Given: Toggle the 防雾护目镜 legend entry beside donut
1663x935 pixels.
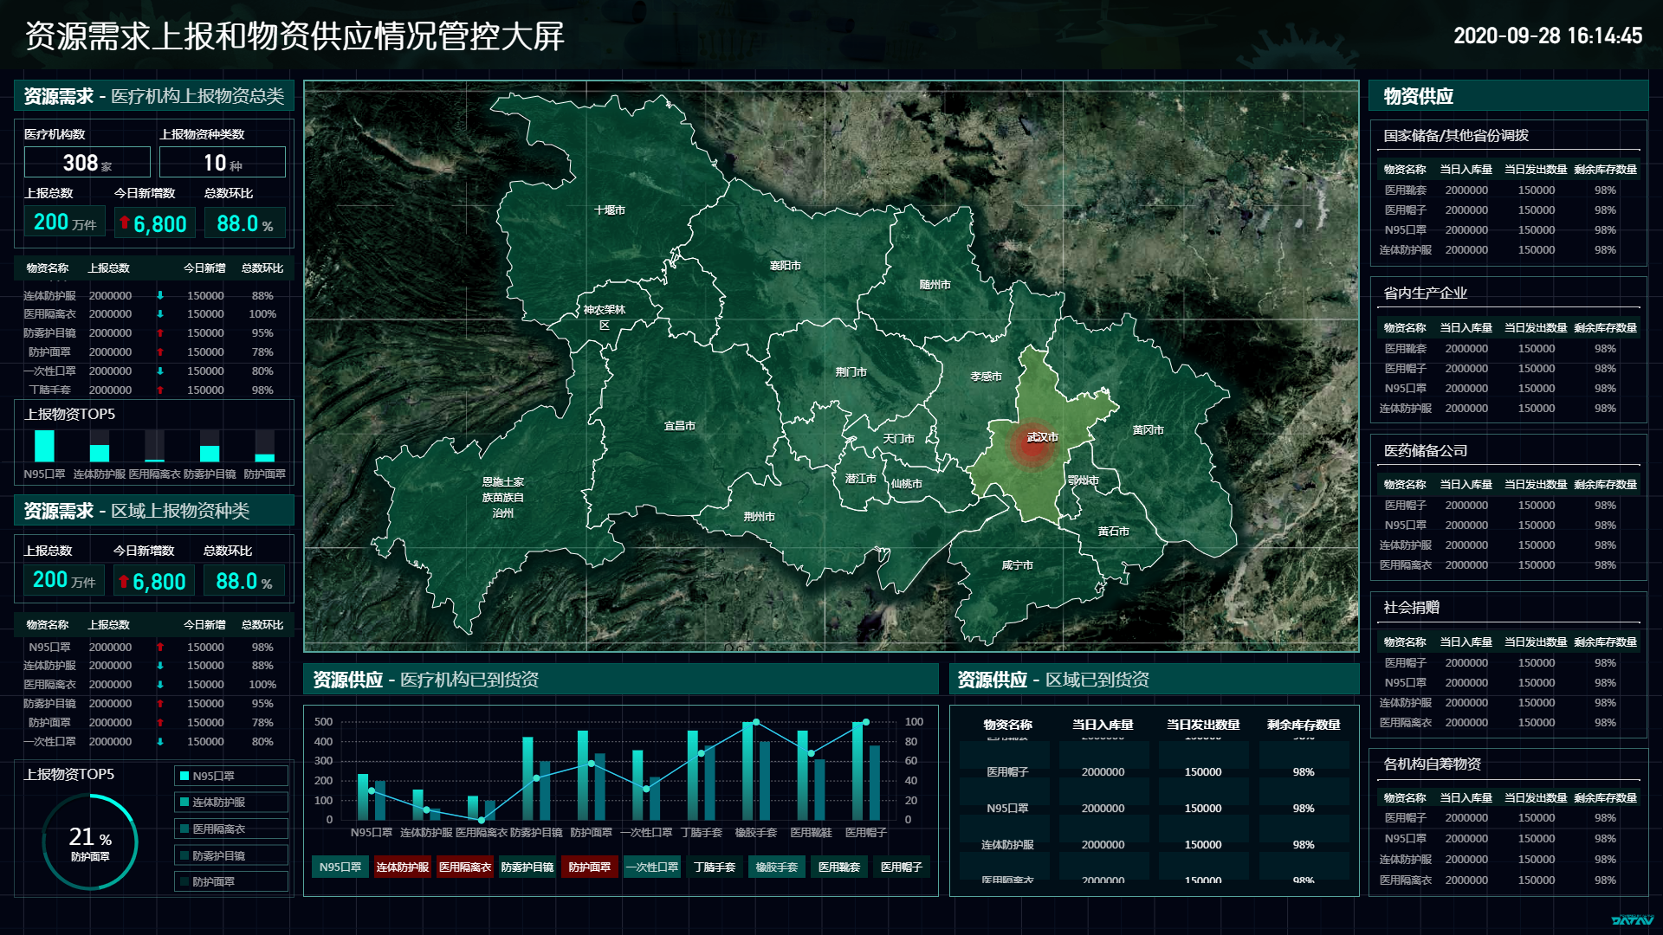Looking at the screenshot, I should click(230, 855).
